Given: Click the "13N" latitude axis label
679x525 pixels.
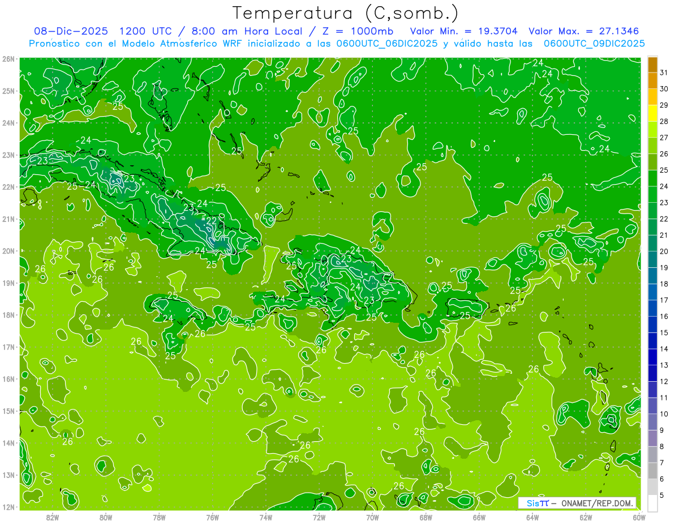Looking at the screenshot, I should tap(8, 475).
